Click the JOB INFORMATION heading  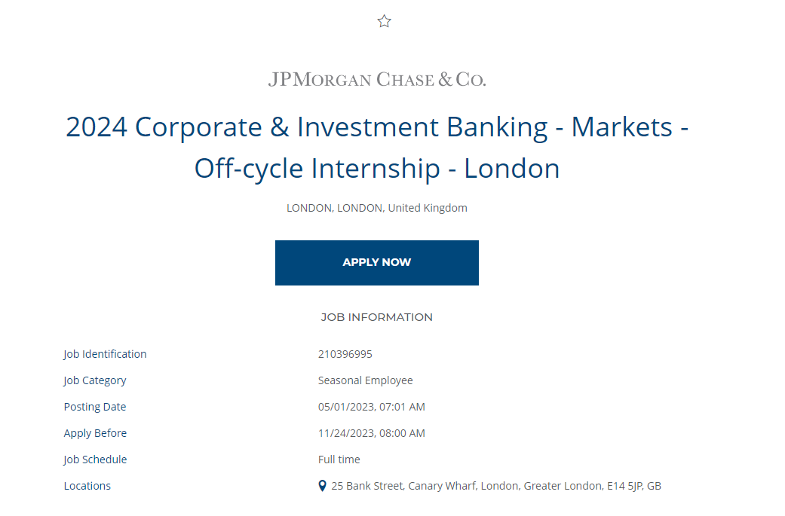pyautogui.click(x=377, y=317)
